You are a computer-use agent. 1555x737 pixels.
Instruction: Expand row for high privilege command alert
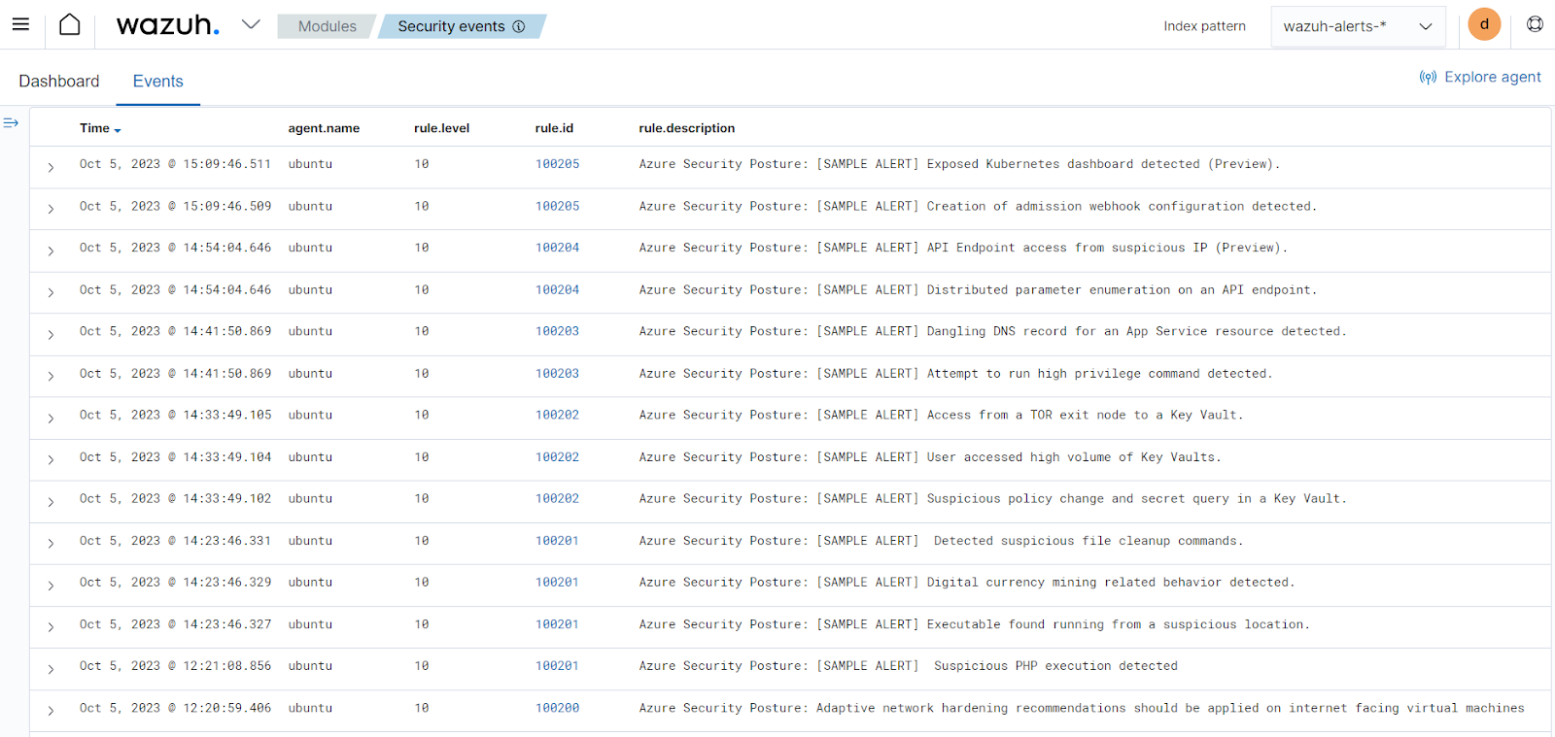click(51, 376)
